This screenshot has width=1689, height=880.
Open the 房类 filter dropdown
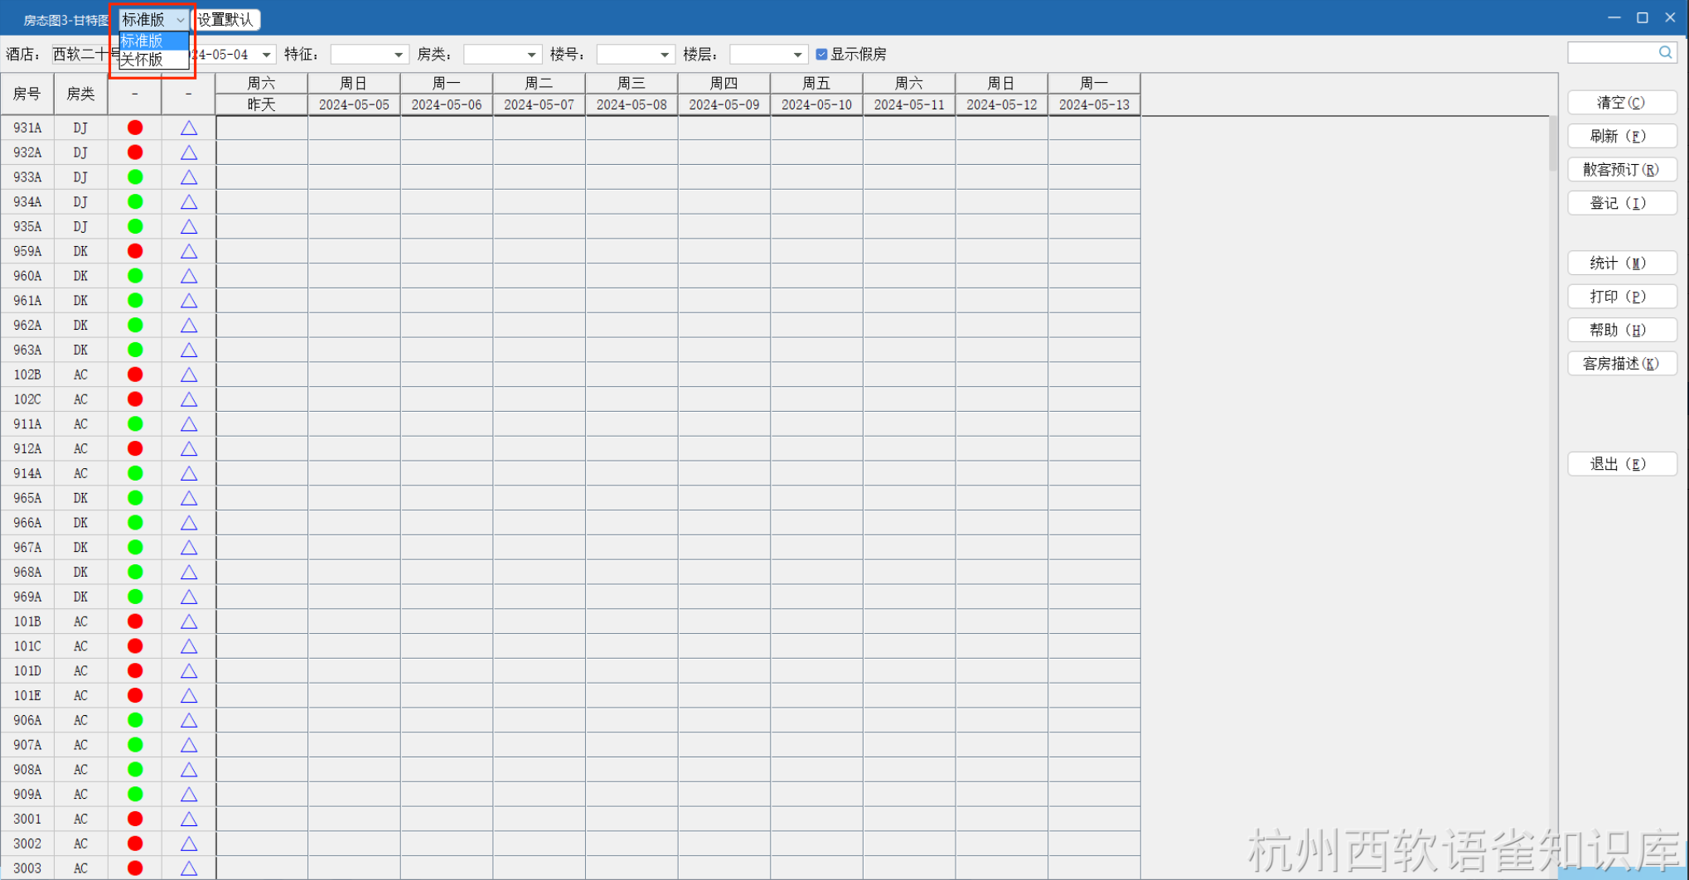coord(502,55)
